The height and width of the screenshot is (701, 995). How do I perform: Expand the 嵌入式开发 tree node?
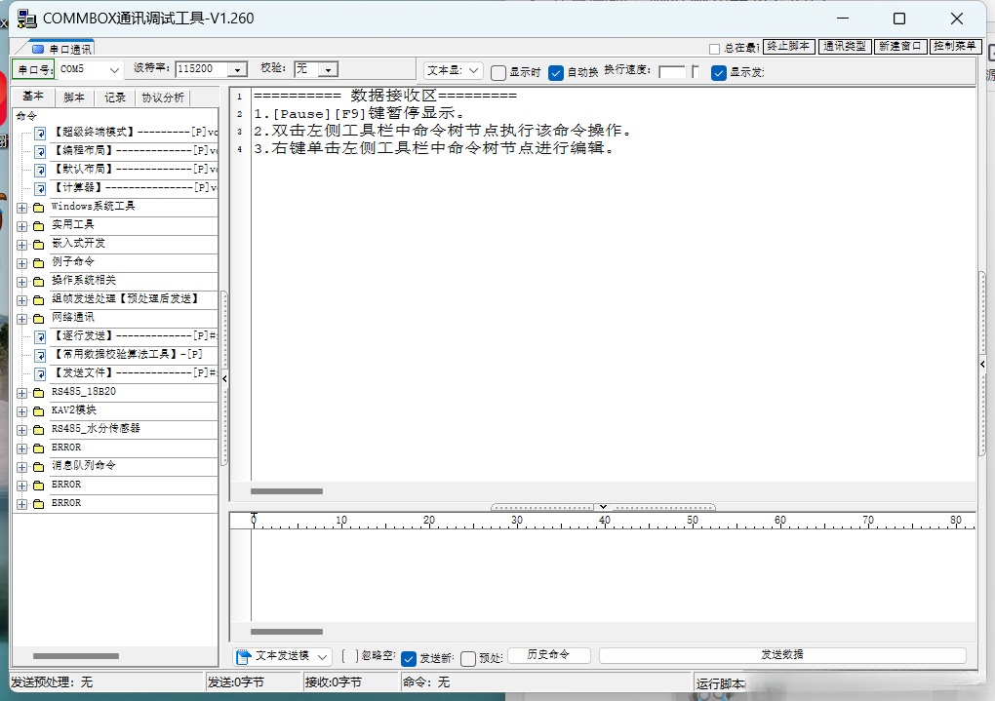click(22, 245)
